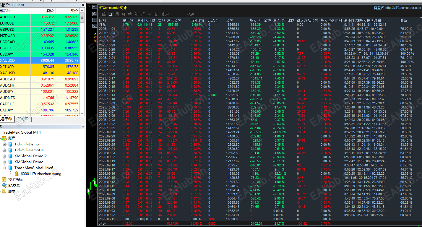Click the √ checkmark panel icon

(x=94, y=26)
